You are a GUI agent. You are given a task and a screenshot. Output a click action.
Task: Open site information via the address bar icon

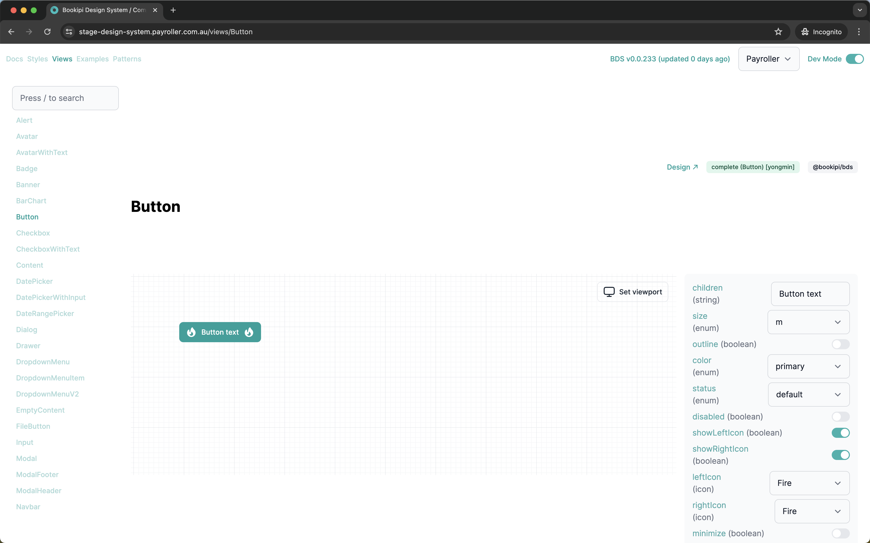point(68,32)
